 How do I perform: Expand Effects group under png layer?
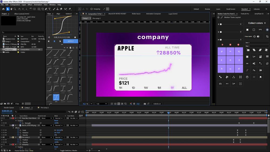click(13, 128)
